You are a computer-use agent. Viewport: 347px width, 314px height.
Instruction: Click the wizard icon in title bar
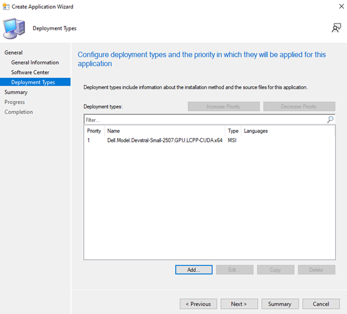[6, 7]
